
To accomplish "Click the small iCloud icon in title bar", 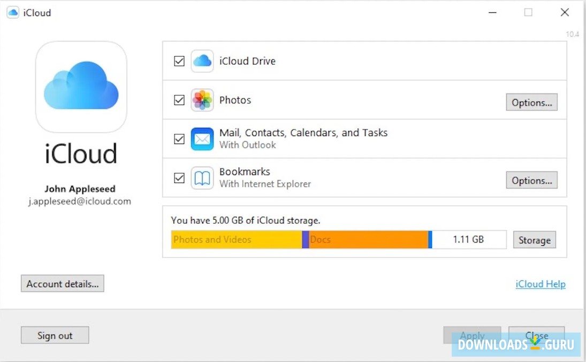I will pos(12,12).
